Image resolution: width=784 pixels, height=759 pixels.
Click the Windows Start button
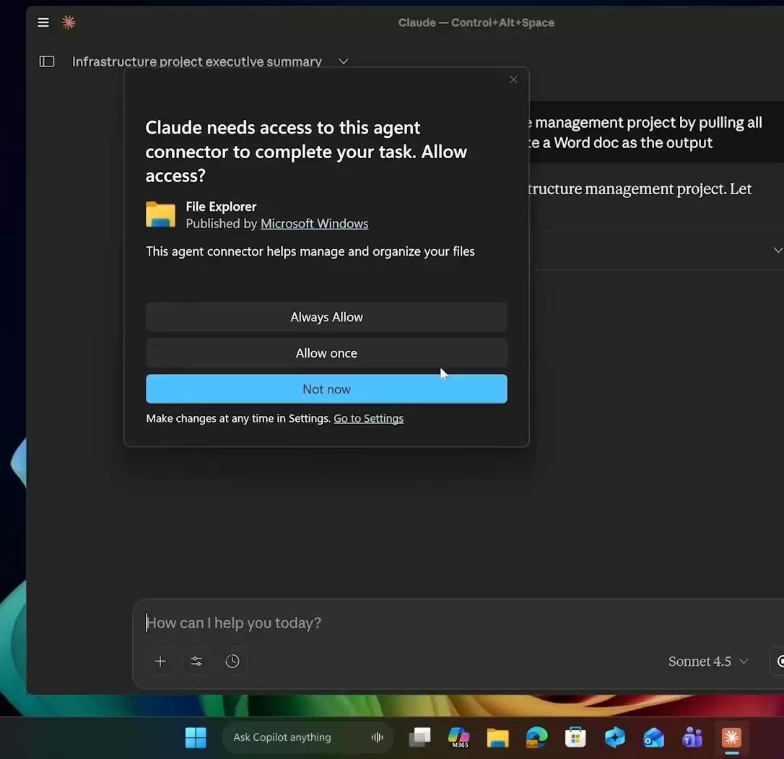coord(196,737)
